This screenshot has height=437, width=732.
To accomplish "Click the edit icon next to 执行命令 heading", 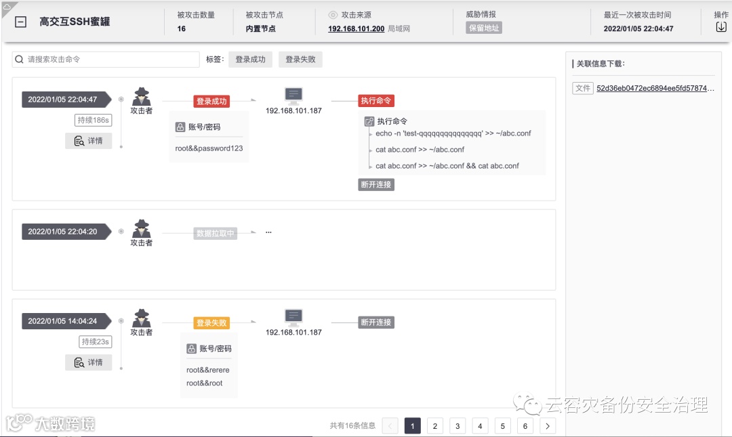I will (369, 121).
